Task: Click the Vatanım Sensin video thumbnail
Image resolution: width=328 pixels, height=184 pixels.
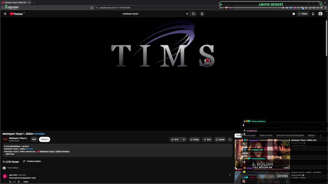Action: point(262,177)
